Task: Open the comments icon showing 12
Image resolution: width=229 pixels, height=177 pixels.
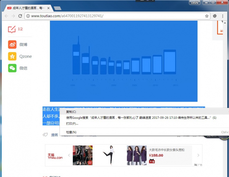Action: (x=12, y=29)
